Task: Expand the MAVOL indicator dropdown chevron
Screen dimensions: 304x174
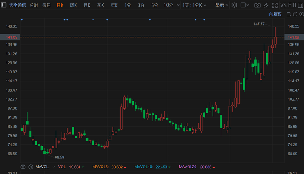Action: pos(54,167)
